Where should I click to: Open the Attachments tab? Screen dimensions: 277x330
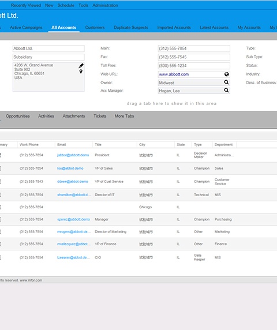click(x=74, y=116)
